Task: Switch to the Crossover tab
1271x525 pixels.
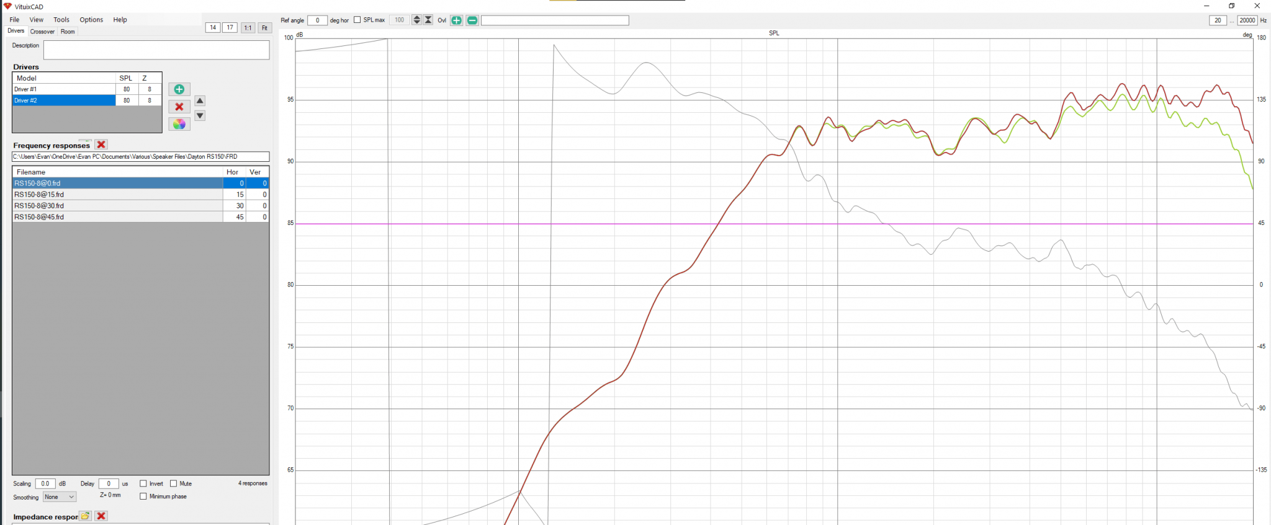Action: [x=42, y=32]
